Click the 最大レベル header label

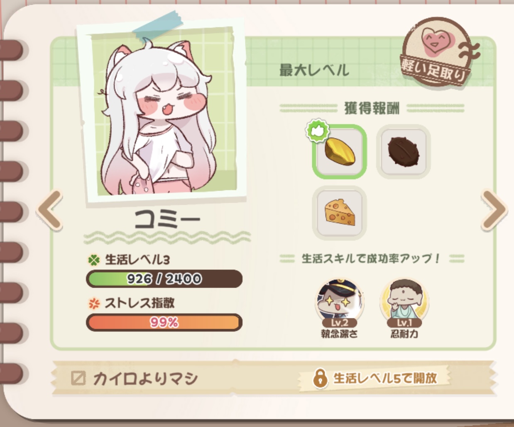[x=314, y=70]
